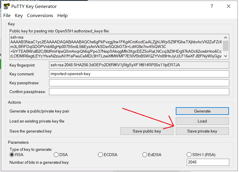The height and width of the screenshot is (172, 239).
Task: Click the public key scrollbar down arrow
Action: 226,56
